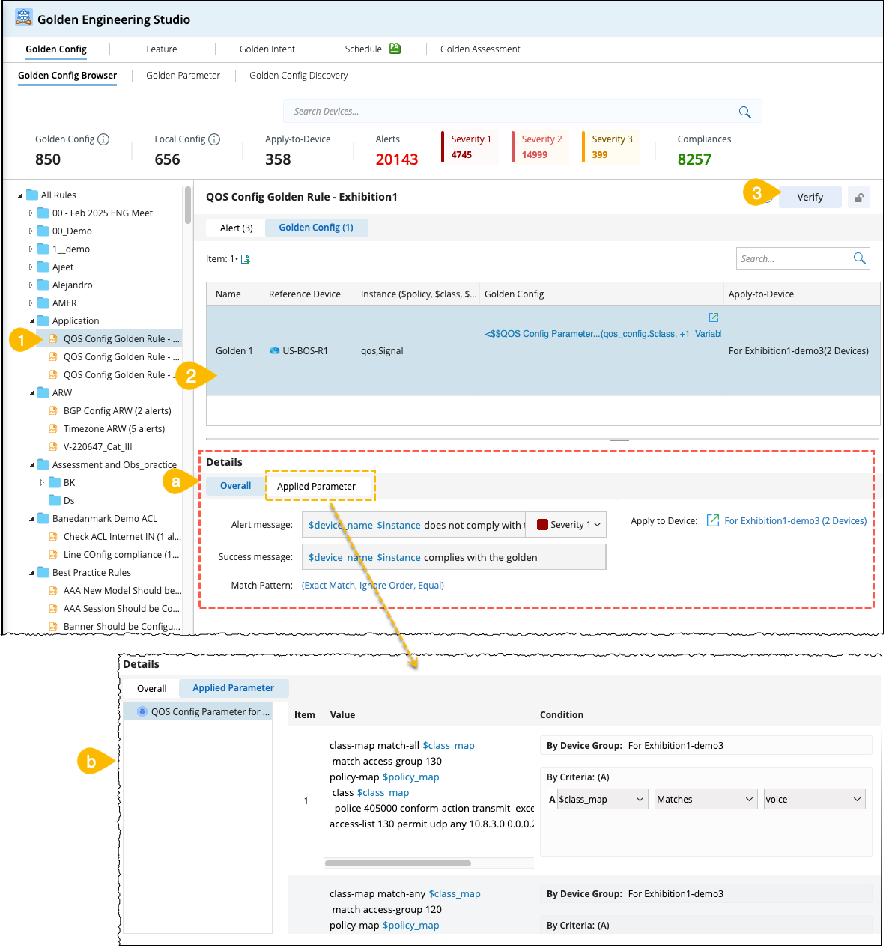Click the rule icon of V-220647_Cat_III
The image size is (886, 948).
pos(53,446)
